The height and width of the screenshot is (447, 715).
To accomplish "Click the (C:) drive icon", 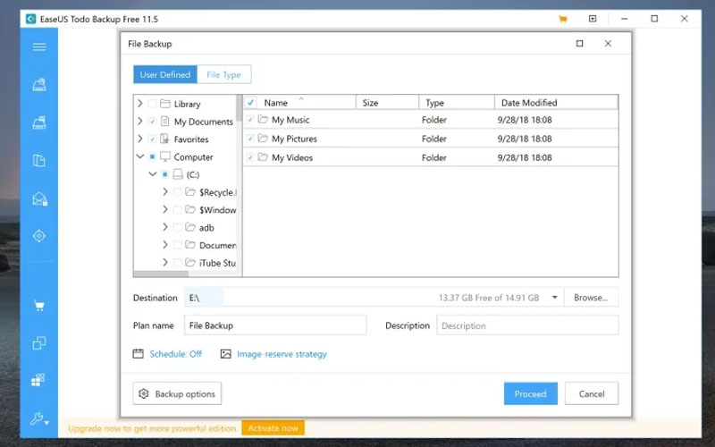I will pos(178,174).
